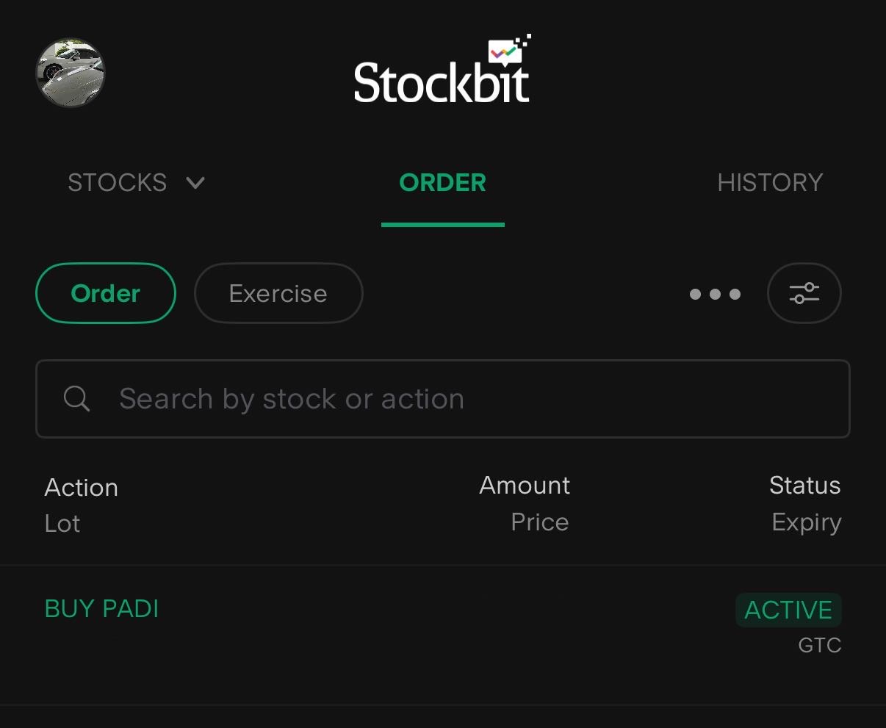Click the GTC expiry label

[x=819, y=646]
